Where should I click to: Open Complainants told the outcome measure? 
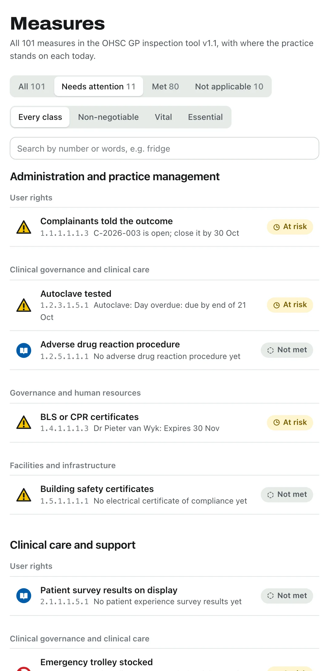pos(164,227)
